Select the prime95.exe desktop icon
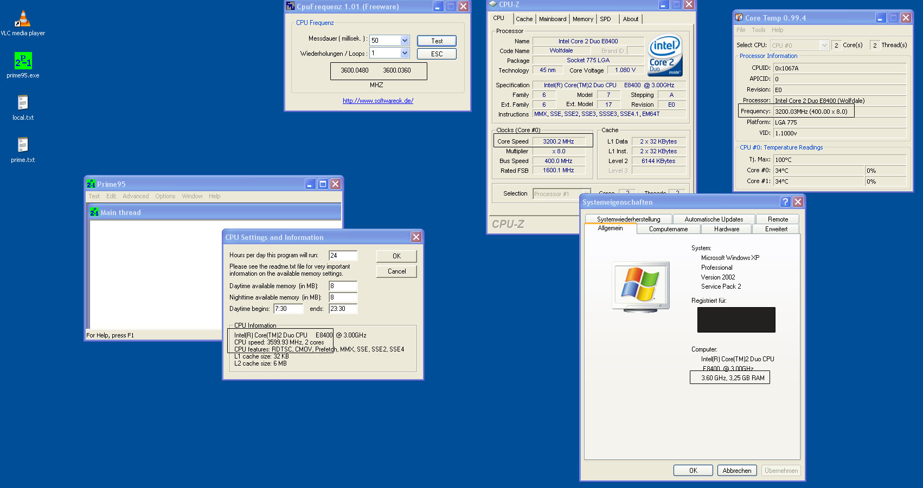The height and width of the screenshot is (488, 923). coord(23,65)
